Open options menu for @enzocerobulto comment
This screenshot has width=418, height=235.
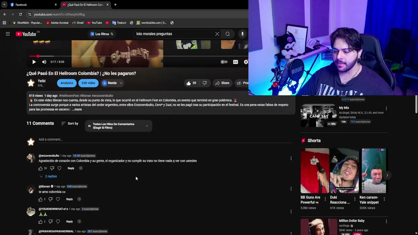291,158
